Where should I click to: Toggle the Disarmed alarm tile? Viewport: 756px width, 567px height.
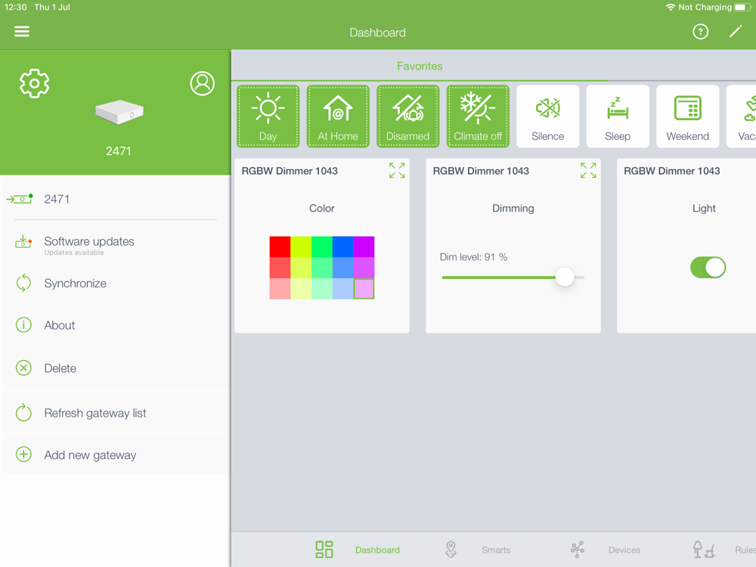tap(408, 116)
